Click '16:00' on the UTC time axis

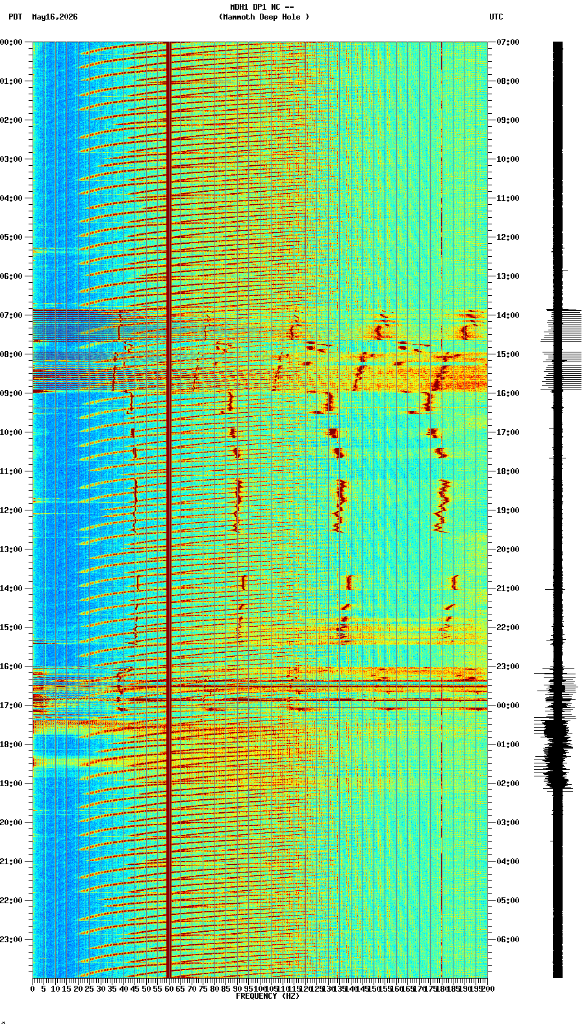[508, 393]
